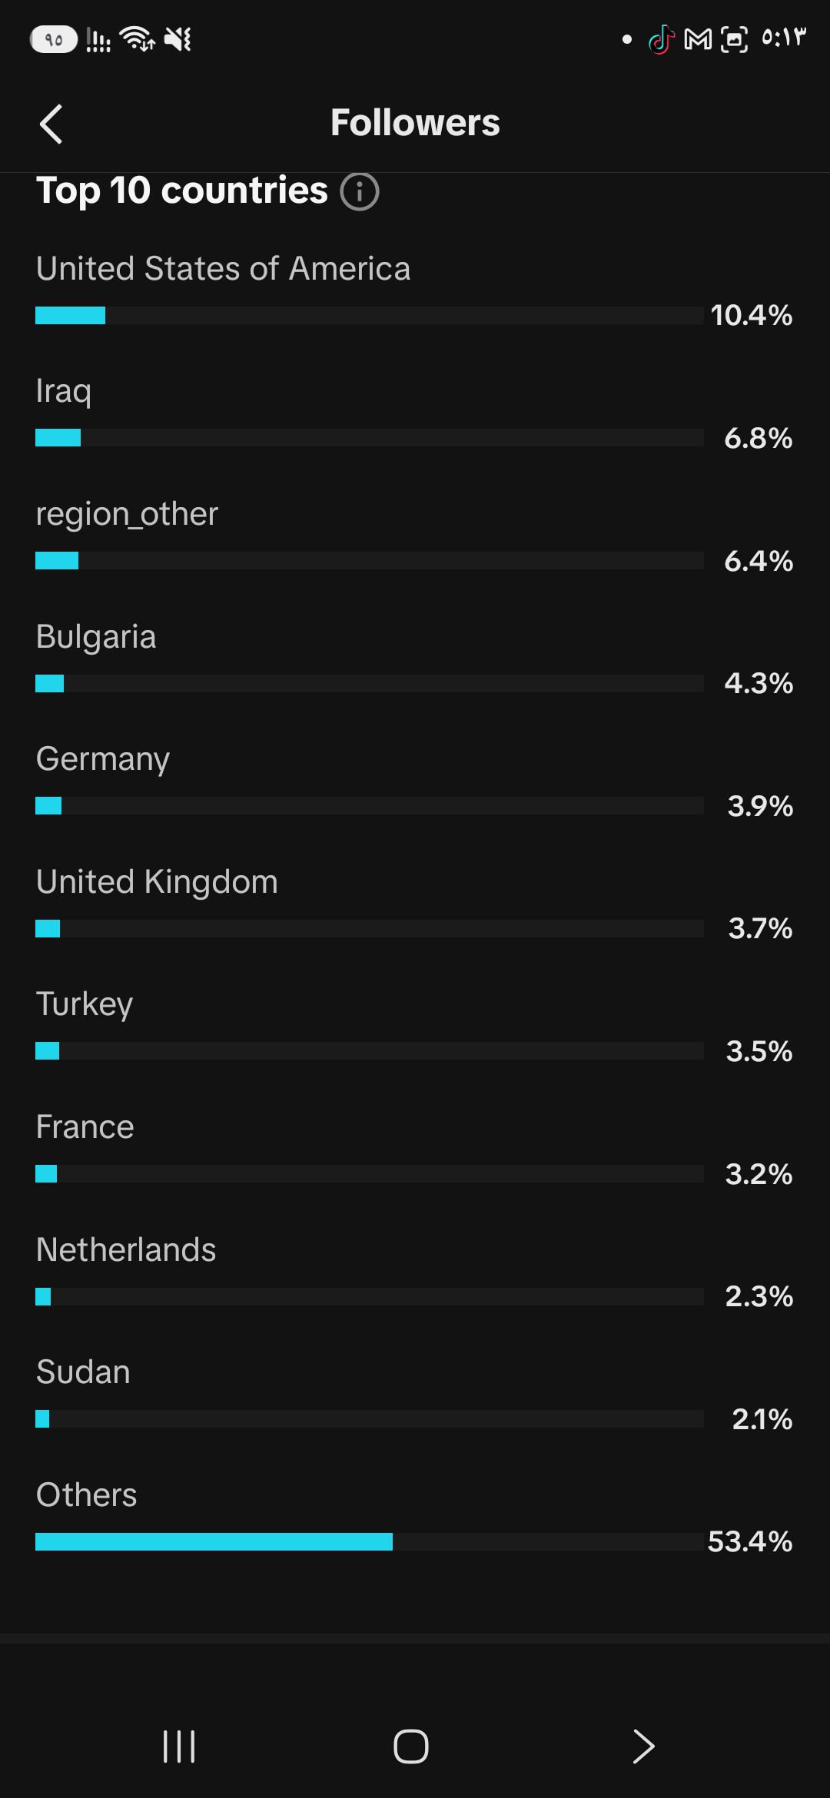Tap the Followers page title
Image resolution: width=830 pixels, height=1798 pixels.
(415, 123)
